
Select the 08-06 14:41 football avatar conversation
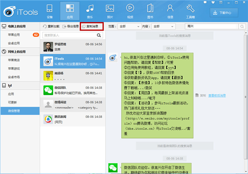coord(73,76)
